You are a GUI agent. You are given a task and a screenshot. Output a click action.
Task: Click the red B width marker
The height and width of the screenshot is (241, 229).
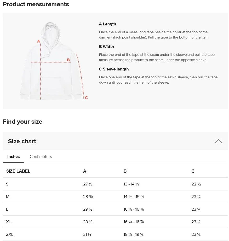pos(68,60)
